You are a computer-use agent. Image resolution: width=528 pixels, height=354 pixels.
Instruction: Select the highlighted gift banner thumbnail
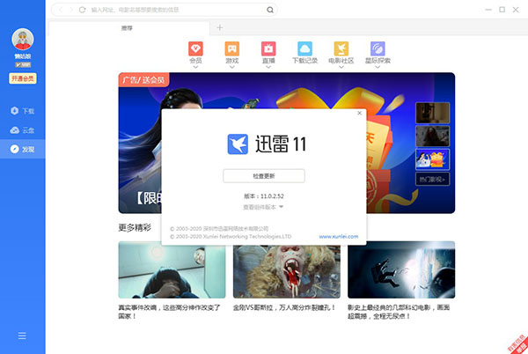[432, 159]
